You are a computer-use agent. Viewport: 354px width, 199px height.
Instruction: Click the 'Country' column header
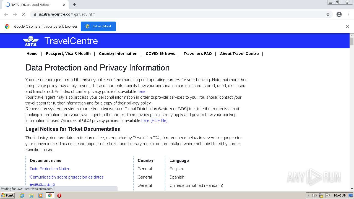pos(145,161)
